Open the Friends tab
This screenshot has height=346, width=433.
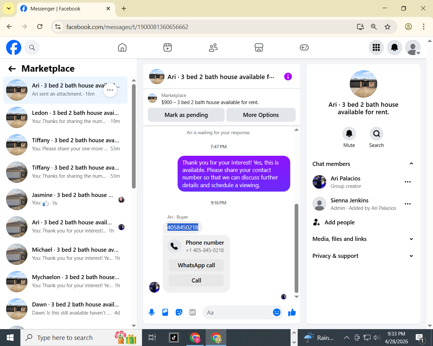click(x=213, y=48)
